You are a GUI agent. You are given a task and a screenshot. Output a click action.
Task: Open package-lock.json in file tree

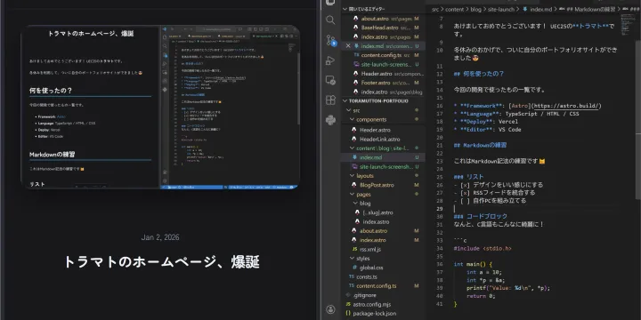[x=375, y=314]
